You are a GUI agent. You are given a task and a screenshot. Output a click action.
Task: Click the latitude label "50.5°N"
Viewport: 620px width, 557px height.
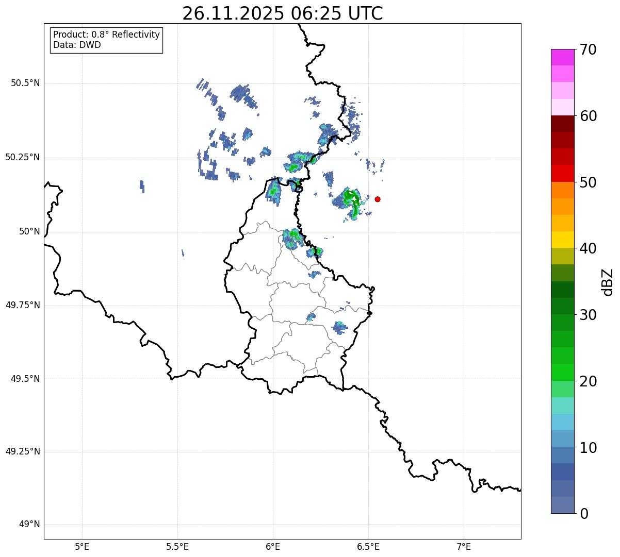[25, 83]
